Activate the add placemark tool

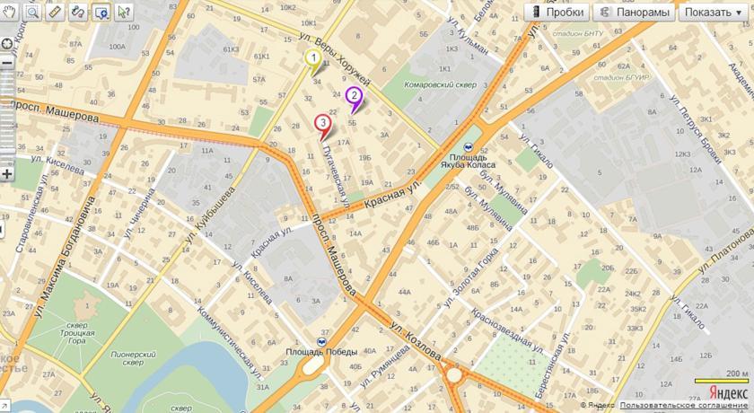(x=101, y=12)
